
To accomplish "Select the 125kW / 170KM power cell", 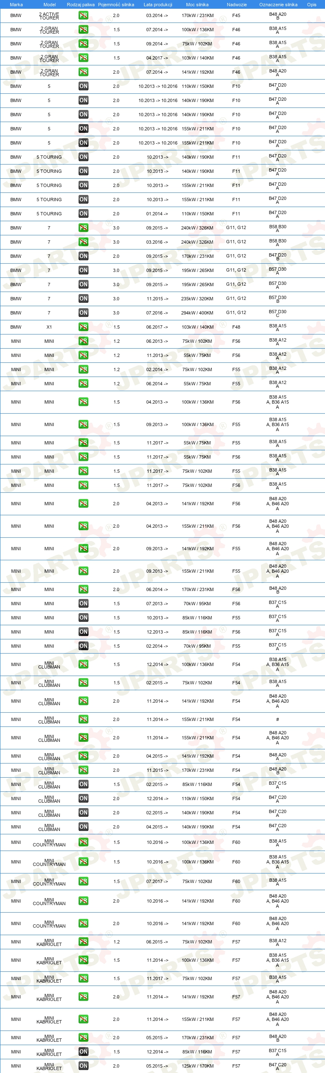I will tap(197, 1066).
